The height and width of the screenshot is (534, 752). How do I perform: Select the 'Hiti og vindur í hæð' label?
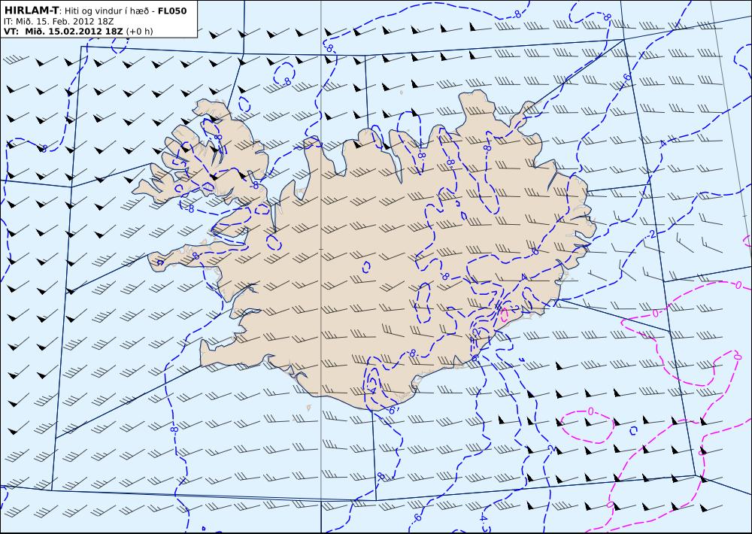(x=107, y=11)
